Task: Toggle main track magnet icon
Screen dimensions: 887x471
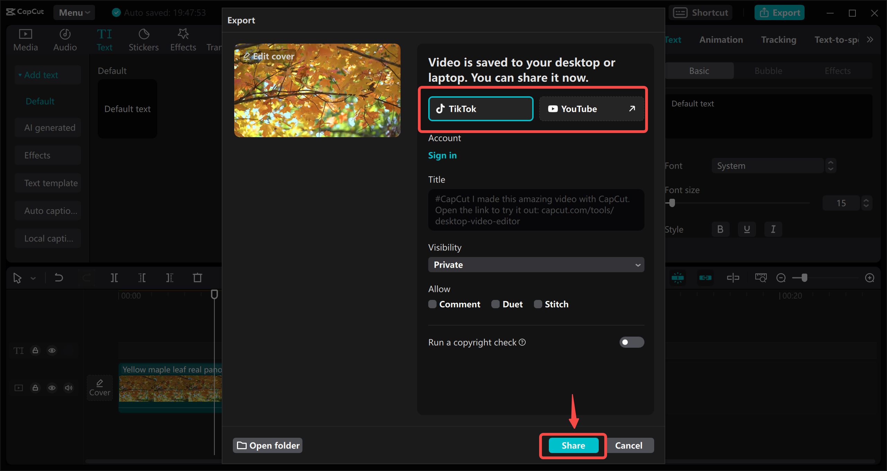Action: pos(678,278)
